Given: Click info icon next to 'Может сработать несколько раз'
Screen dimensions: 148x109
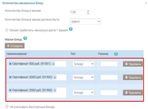Looking at the screenshot, I should [x=71, y=29].
